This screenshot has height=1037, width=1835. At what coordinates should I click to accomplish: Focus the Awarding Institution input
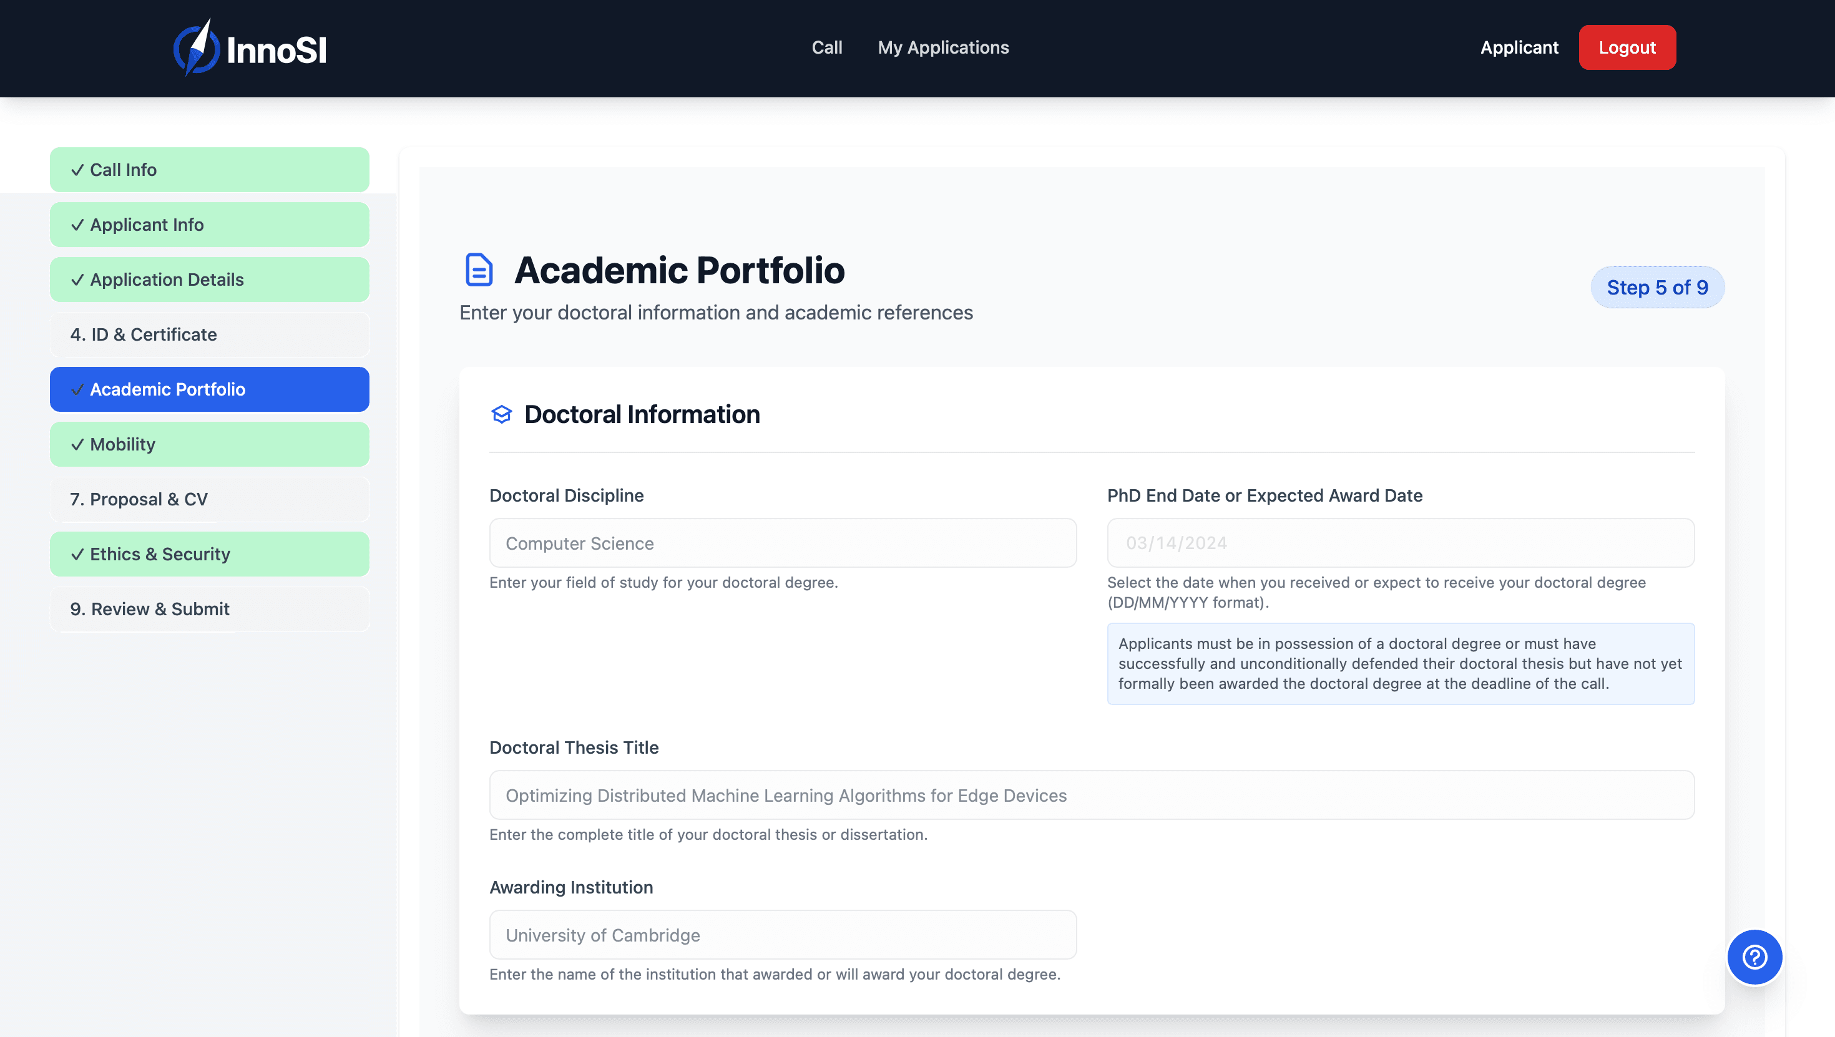783,935
